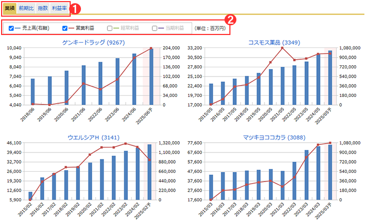Open the 前期比 tab
The image size is (367, 223).
click(x=26, y=9)
